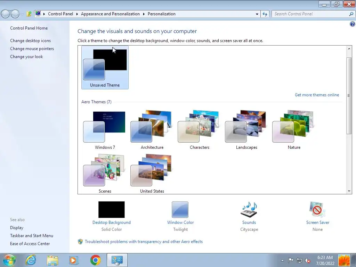The width and height of the screenshot is (356, 267).
Task: Launch Google Chrome from taskbar
Action: click(95, 260)
